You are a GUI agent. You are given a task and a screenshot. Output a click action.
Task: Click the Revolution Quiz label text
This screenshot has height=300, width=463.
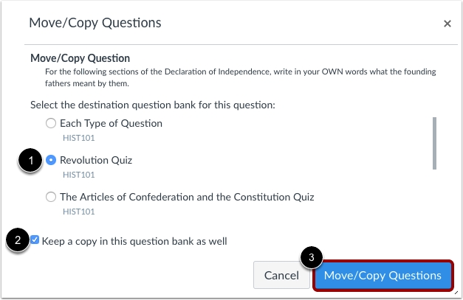click(x=96, y=160)
